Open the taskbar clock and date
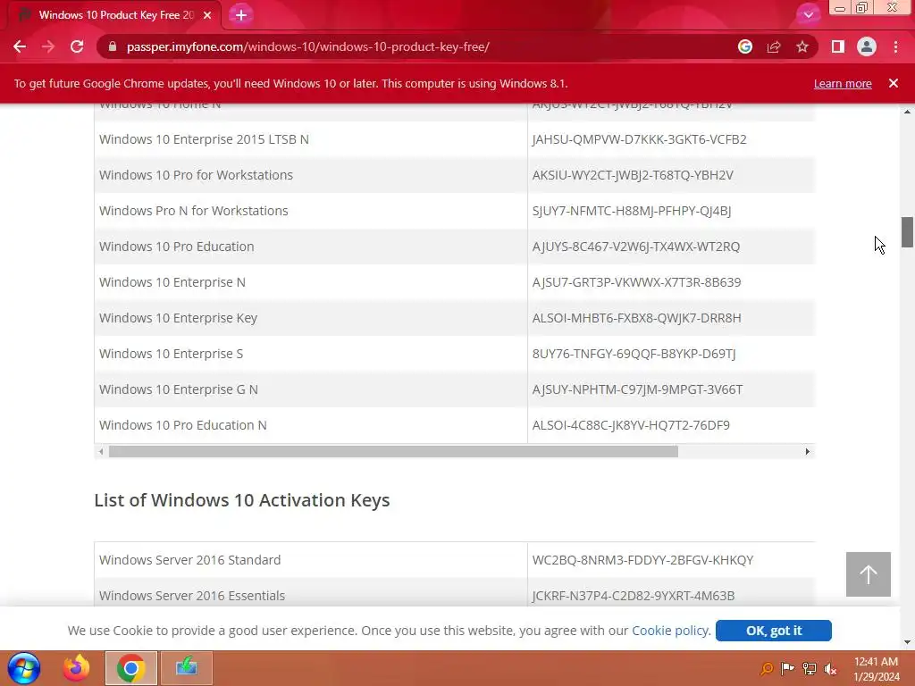 click(877, 669)
